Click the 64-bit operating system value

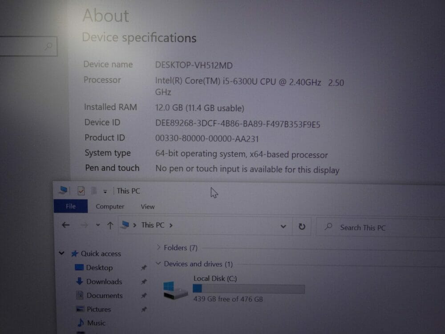(x=241, y=154)
